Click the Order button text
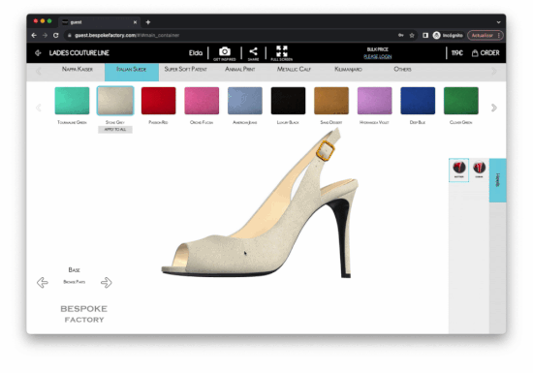The height and width of the screenshot is (373, 533). coord(489,53)
